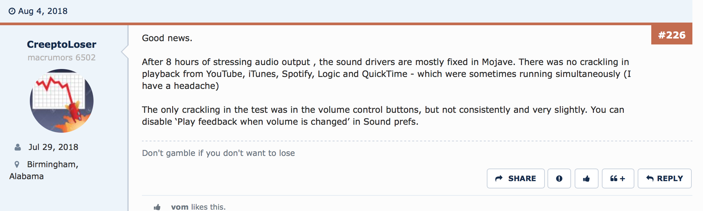This screenshot has width=703, height=211.
Task: Click the SHARE button
Action: click(x=516, y=178)
